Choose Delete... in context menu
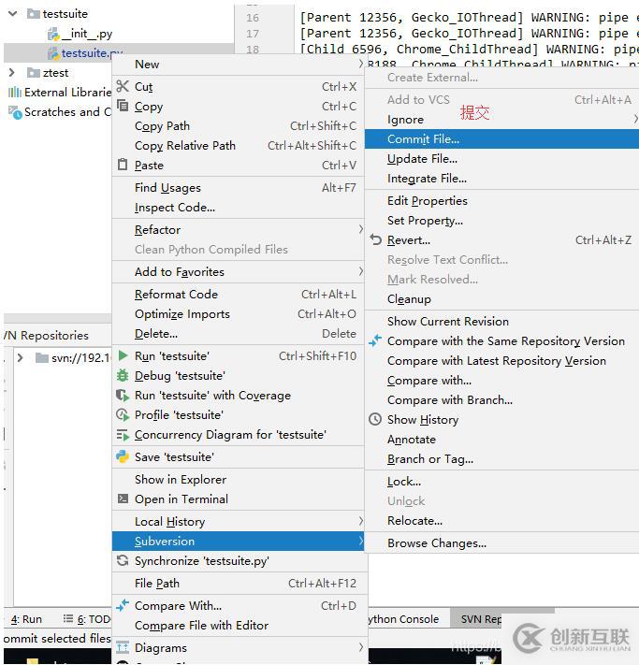Screen dimensions: 639x665 click(x=239, y=333)
